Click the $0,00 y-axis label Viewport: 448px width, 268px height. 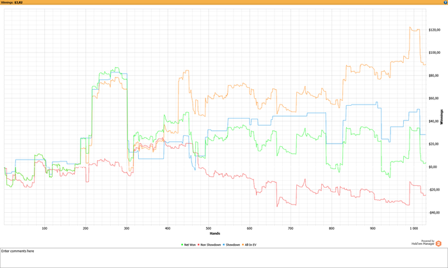click(433, 167)
